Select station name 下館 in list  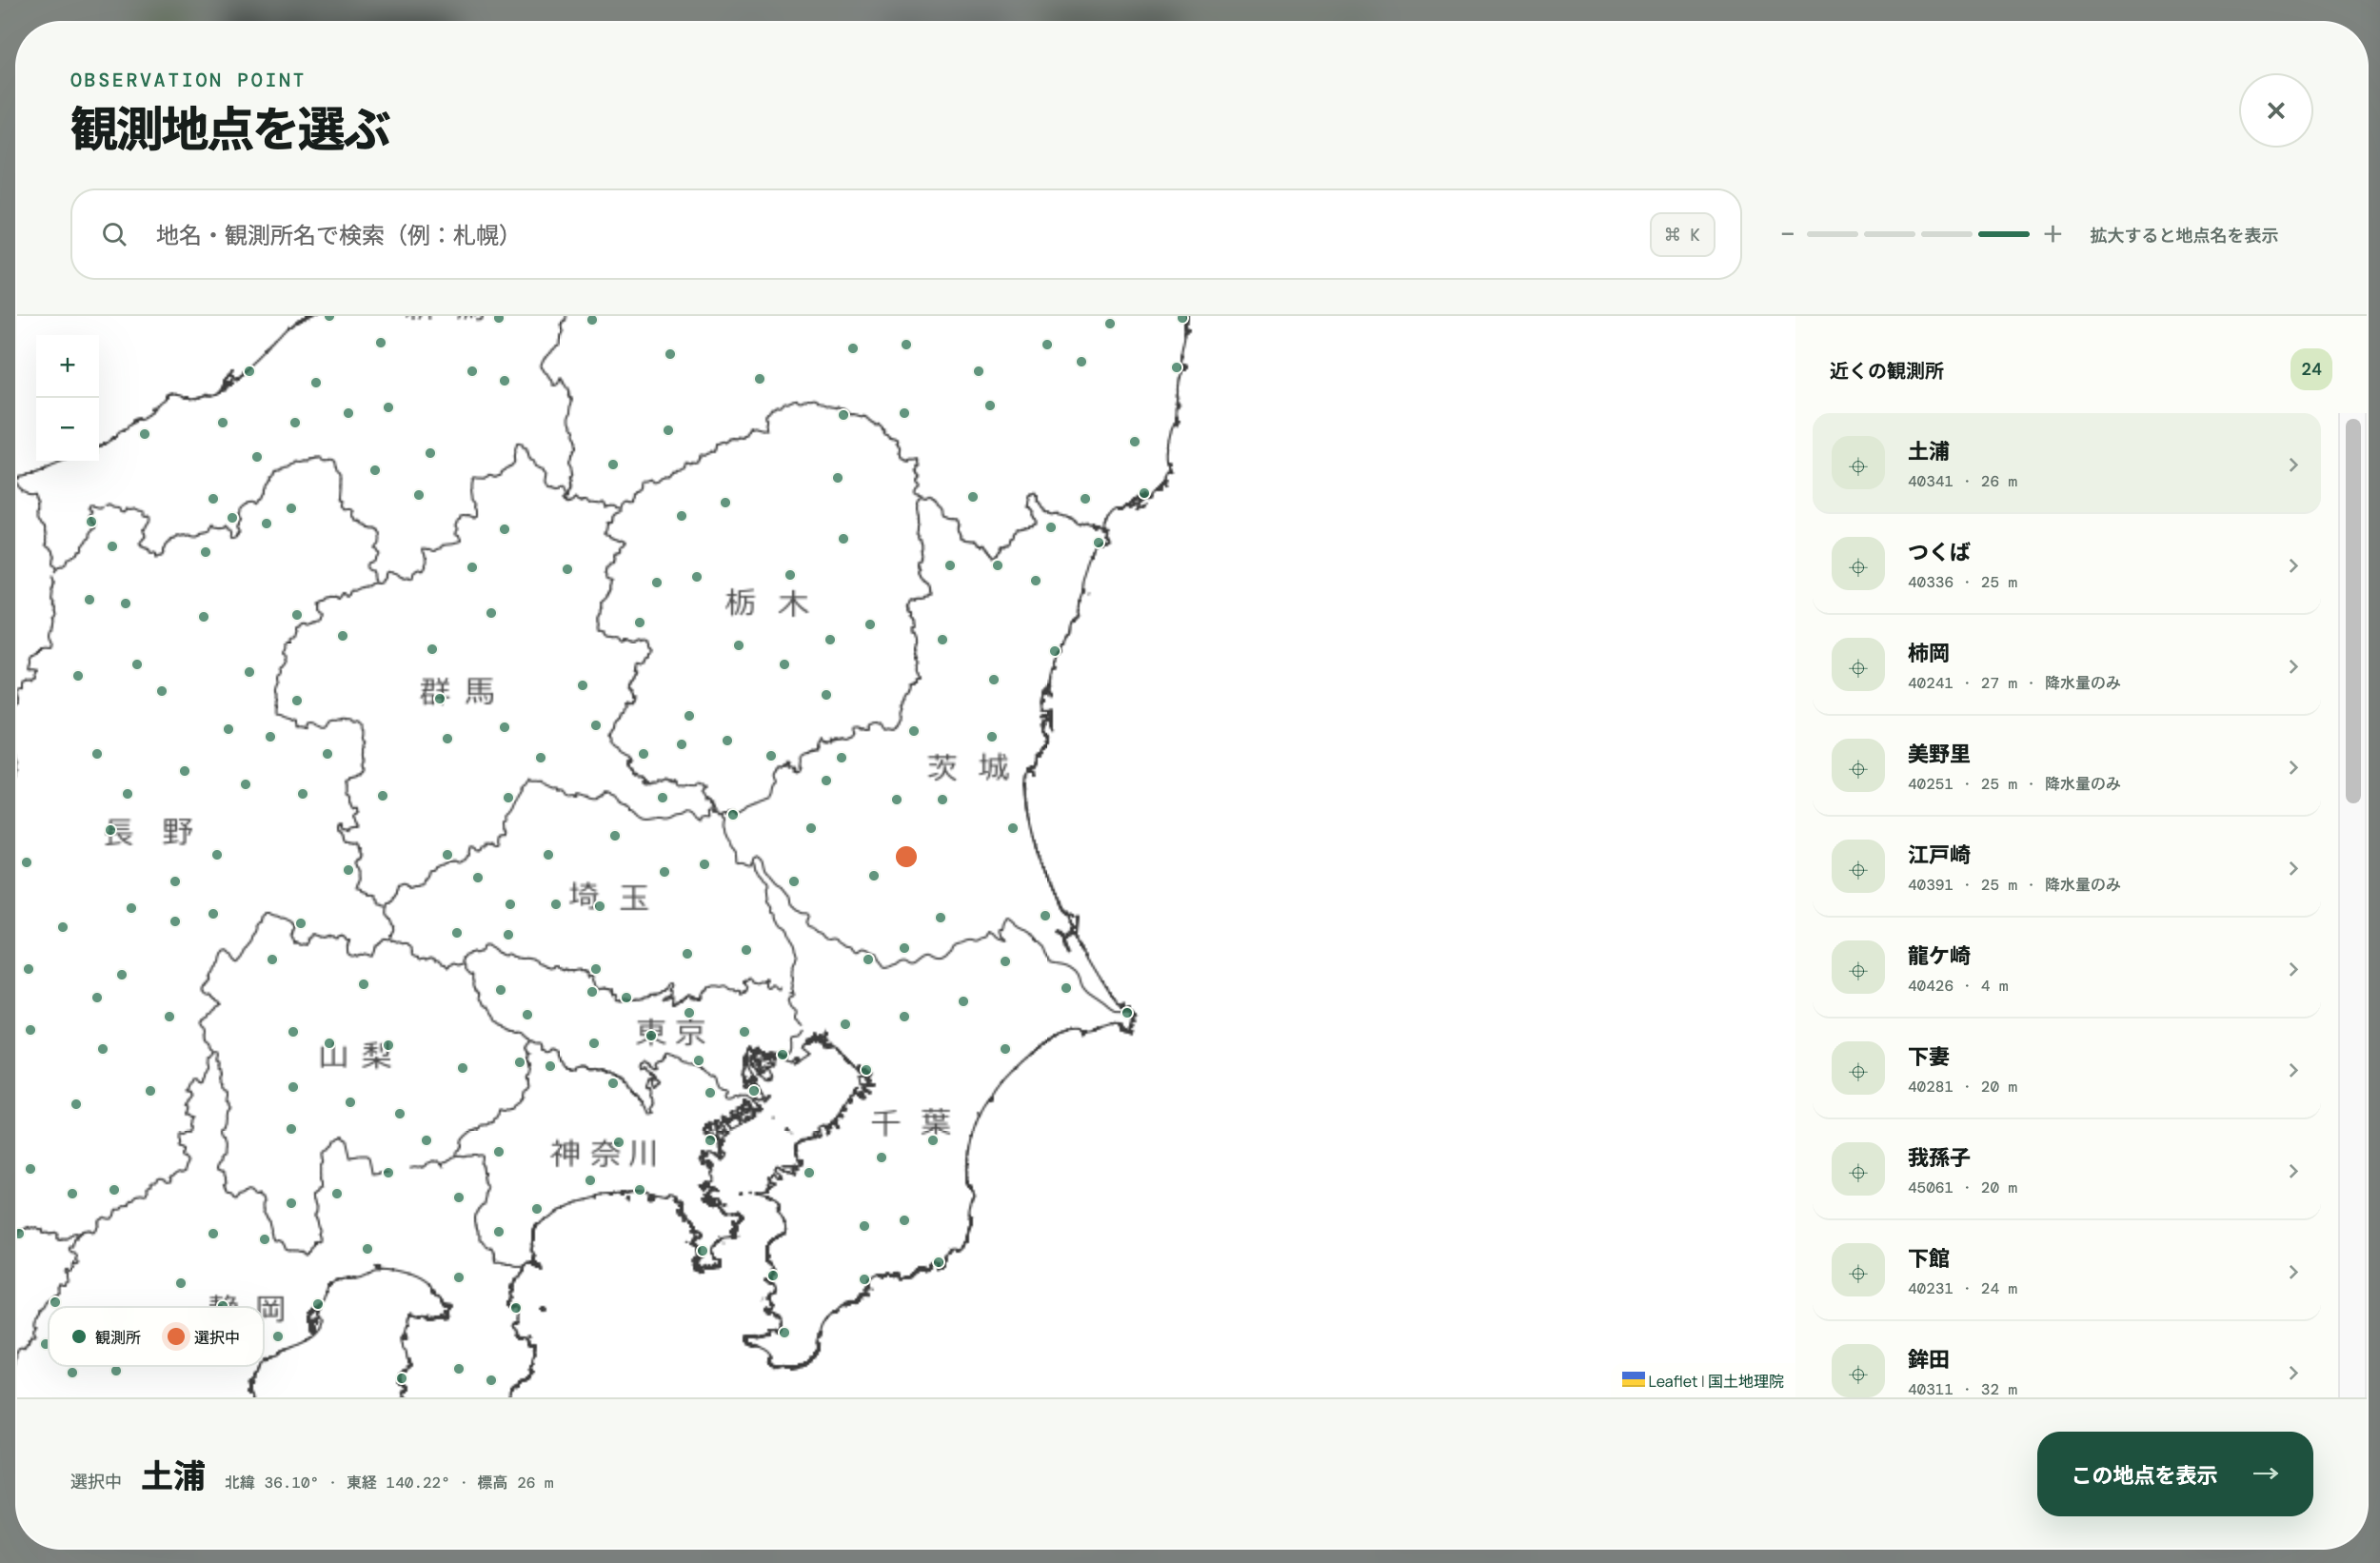click(x=1928, y=1259)
